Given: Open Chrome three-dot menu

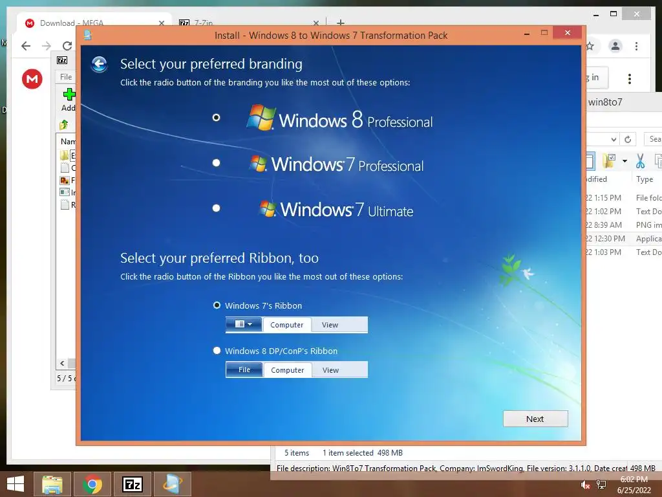Looking at the screenshot, I should click(636, 46).
